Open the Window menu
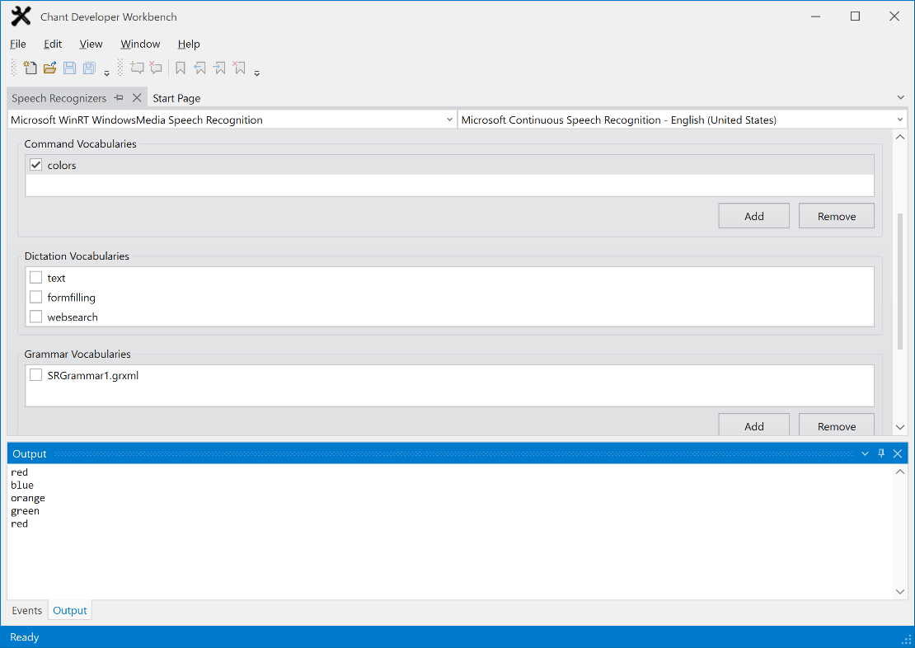 click(140, 44)
